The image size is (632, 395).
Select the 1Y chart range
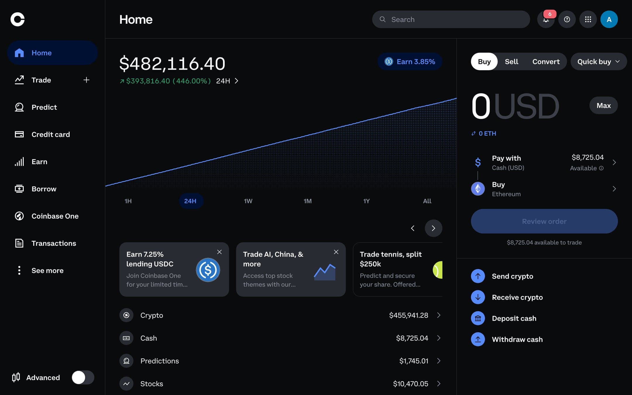[x=366, y=201]
